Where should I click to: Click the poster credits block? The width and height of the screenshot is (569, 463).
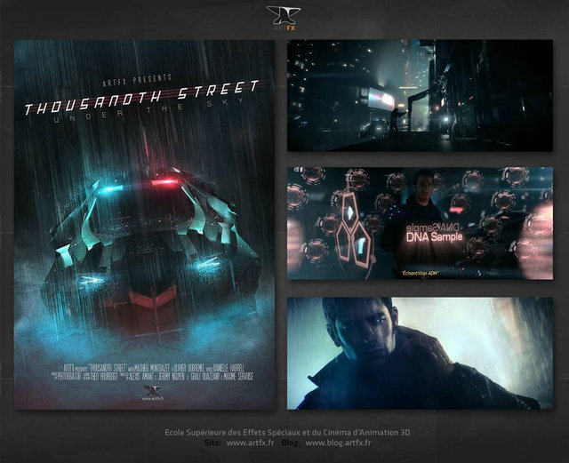pyautogui.click(x=152, y=371)
